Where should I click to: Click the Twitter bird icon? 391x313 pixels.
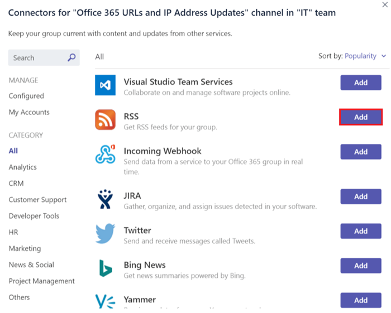(x=105, y=234)
